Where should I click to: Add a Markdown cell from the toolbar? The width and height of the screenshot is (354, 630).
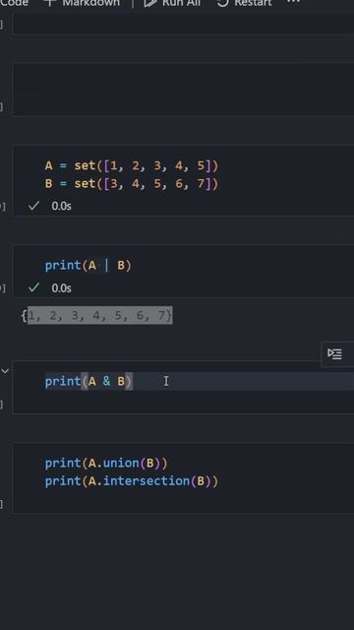coord(82,3)
